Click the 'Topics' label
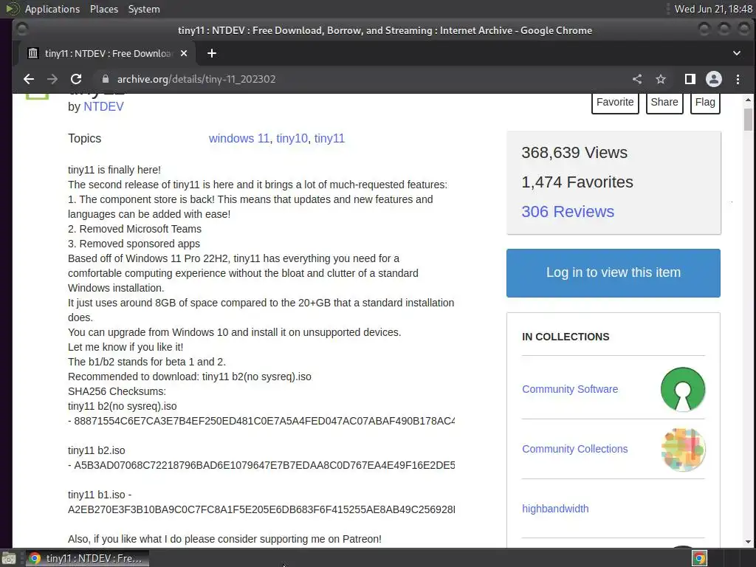The height and width of the screenshot is (567, 756). click(84, 138)
